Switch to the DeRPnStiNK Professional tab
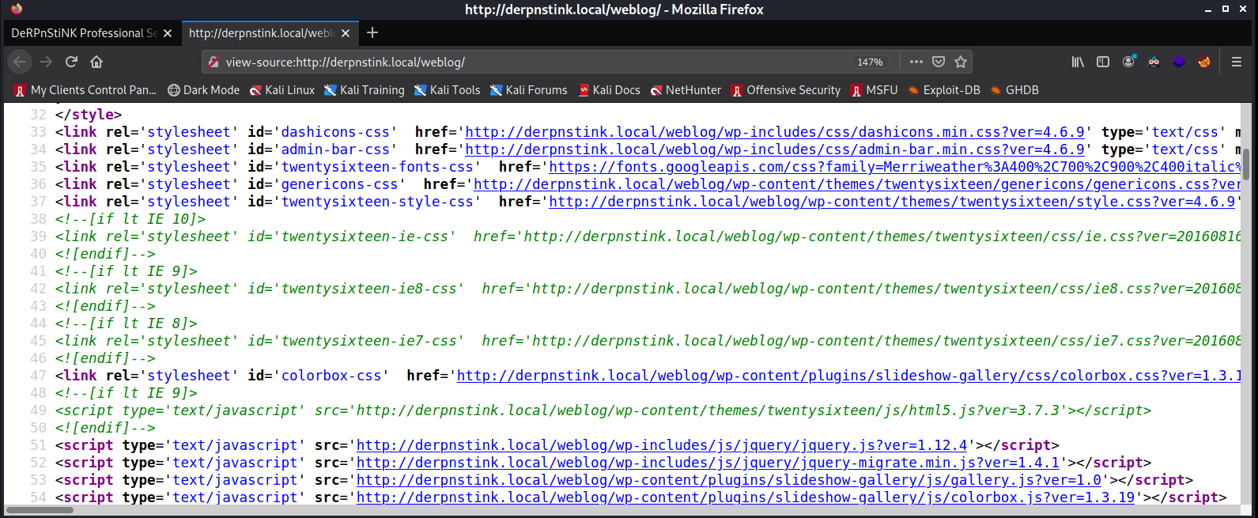This screenshot has height=518, width=1258. point(91,33)
